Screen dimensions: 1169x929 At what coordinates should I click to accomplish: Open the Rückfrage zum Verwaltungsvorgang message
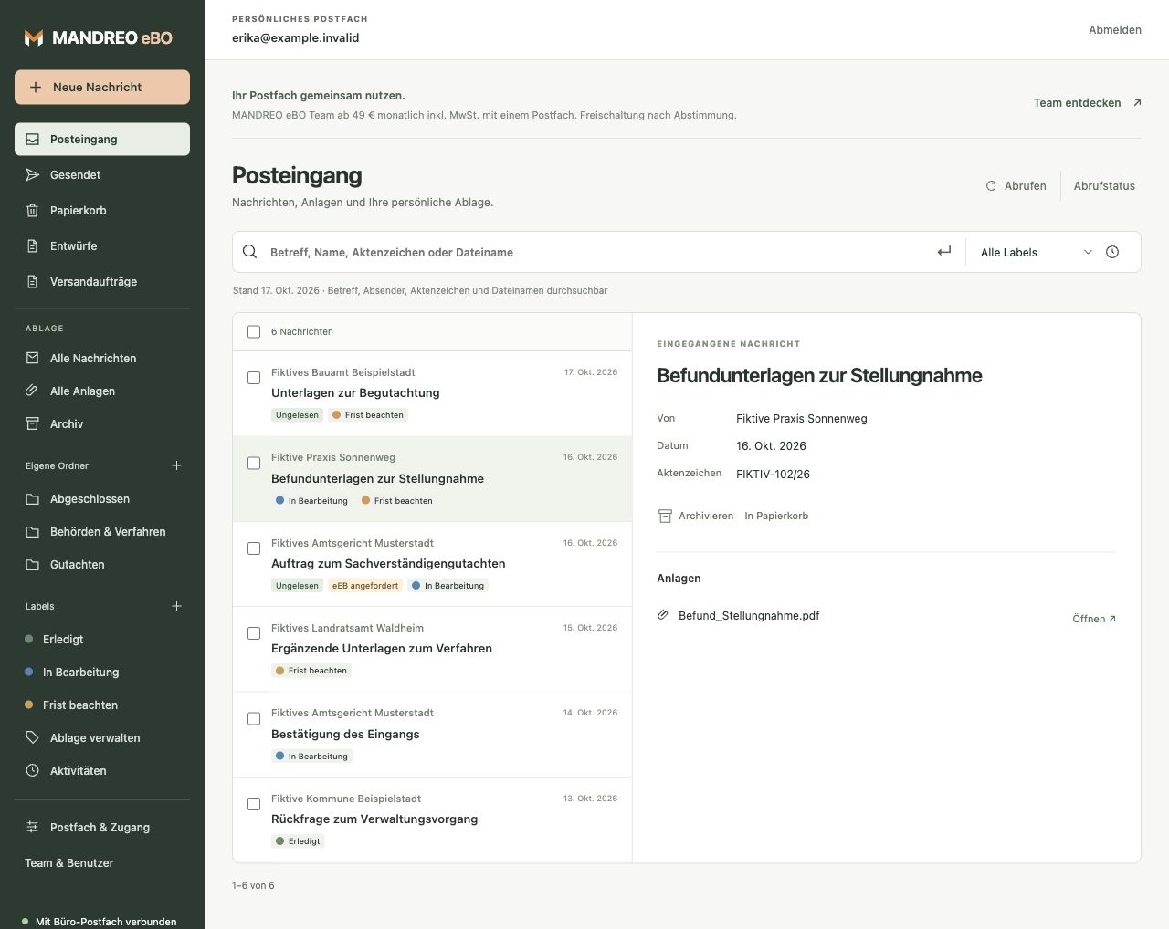(432, 819)
